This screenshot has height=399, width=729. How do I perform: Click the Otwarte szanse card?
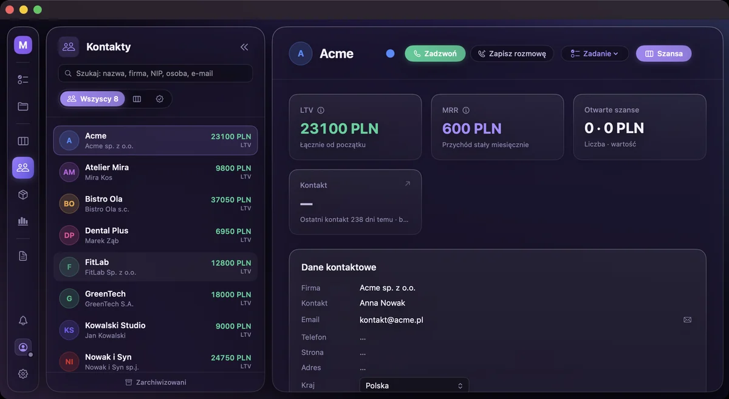coord(640,127)
